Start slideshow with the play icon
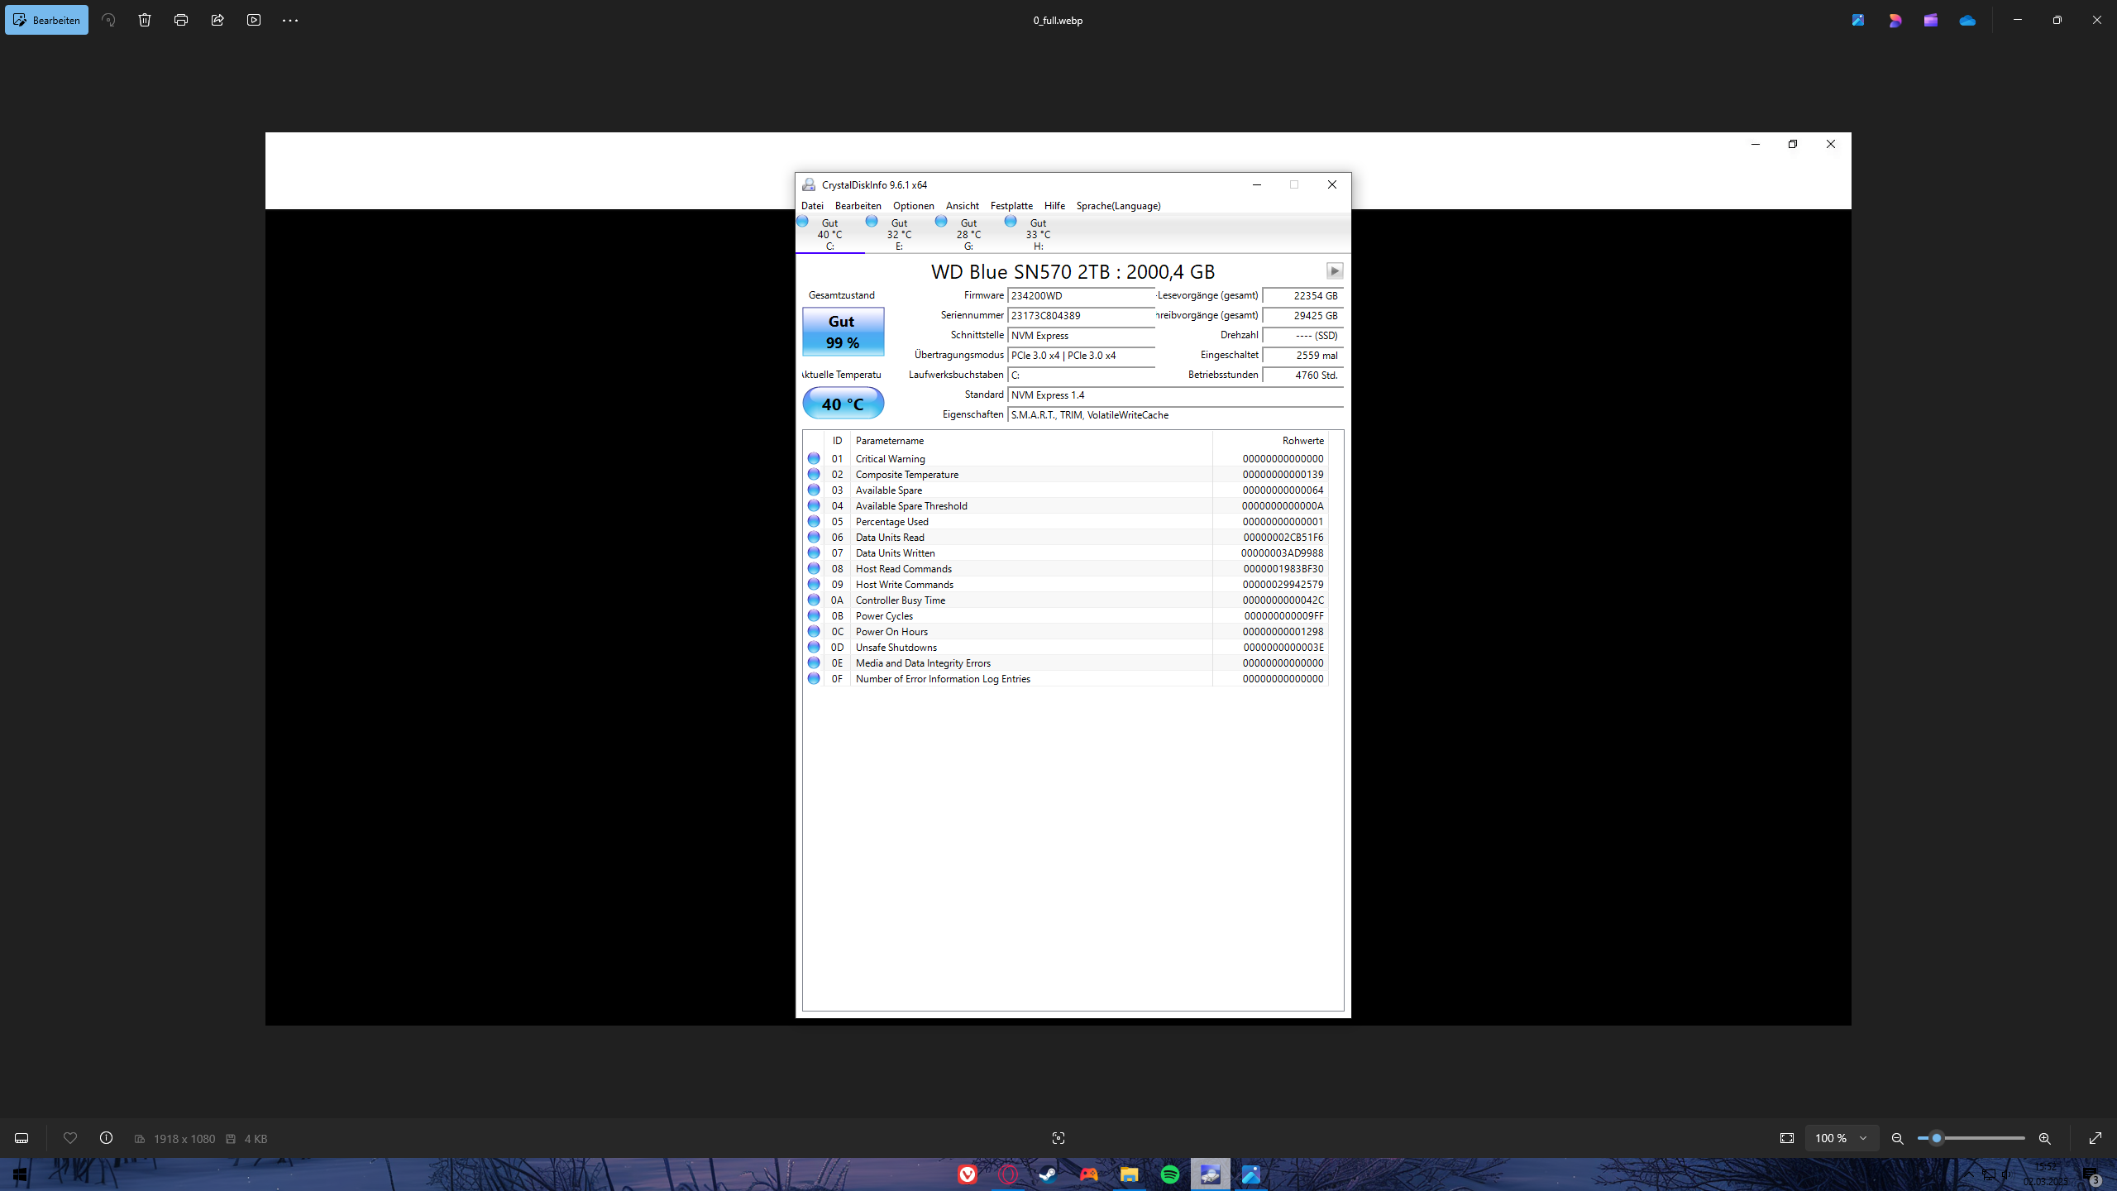This screenshot has width=2117, height=1191. [254, 20]
